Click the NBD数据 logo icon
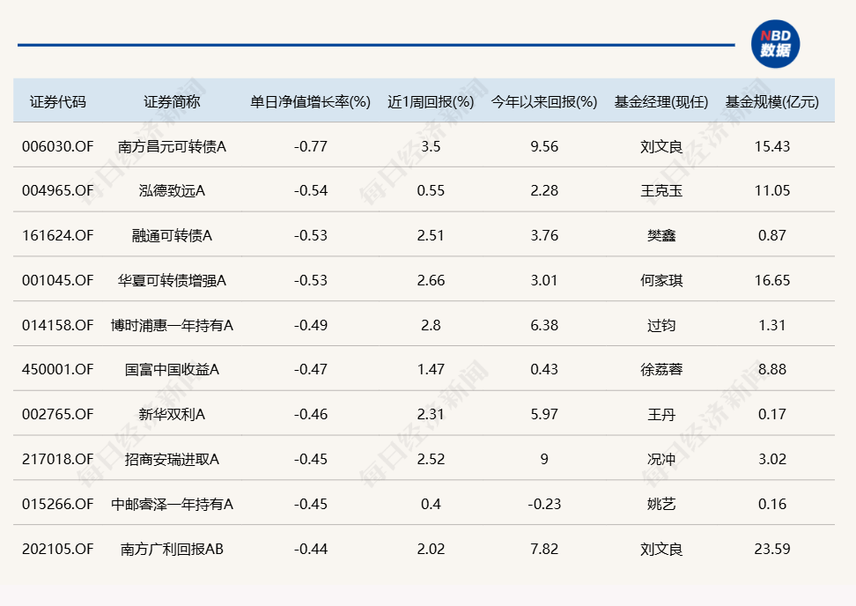The width and height of the screenshot is (856, 606). (x=775, y=44)
